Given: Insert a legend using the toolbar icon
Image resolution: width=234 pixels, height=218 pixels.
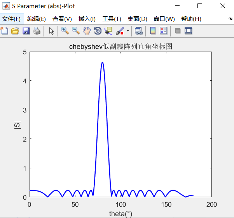Looking at the screenshot, I should tap(163, 31).
